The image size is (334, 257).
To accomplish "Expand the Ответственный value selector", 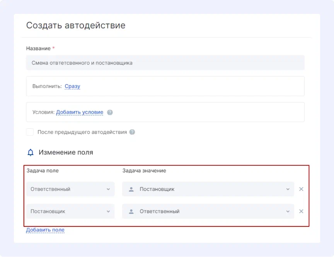I will pos(209,211).
